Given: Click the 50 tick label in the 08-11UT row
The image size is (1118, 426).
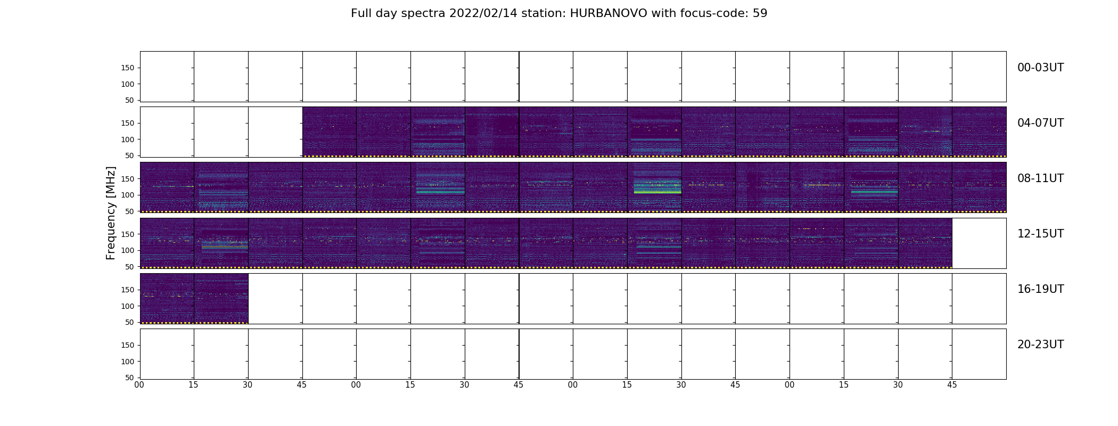Looking at the screenshot, I should click(130, 211).
